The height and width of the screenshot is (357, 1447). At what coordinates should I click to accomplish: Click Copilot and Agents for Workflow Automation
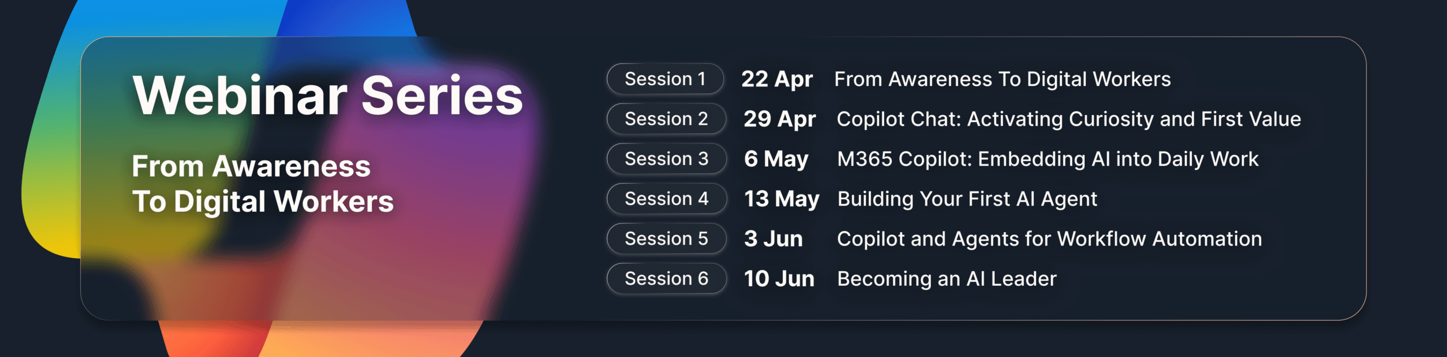(x=1049, y=239)
